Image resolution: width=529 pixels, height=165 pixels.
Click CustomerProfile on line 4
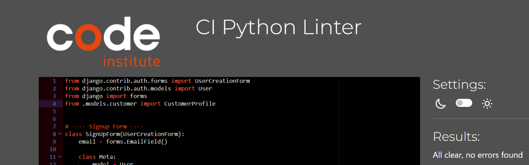click(190, 104)
